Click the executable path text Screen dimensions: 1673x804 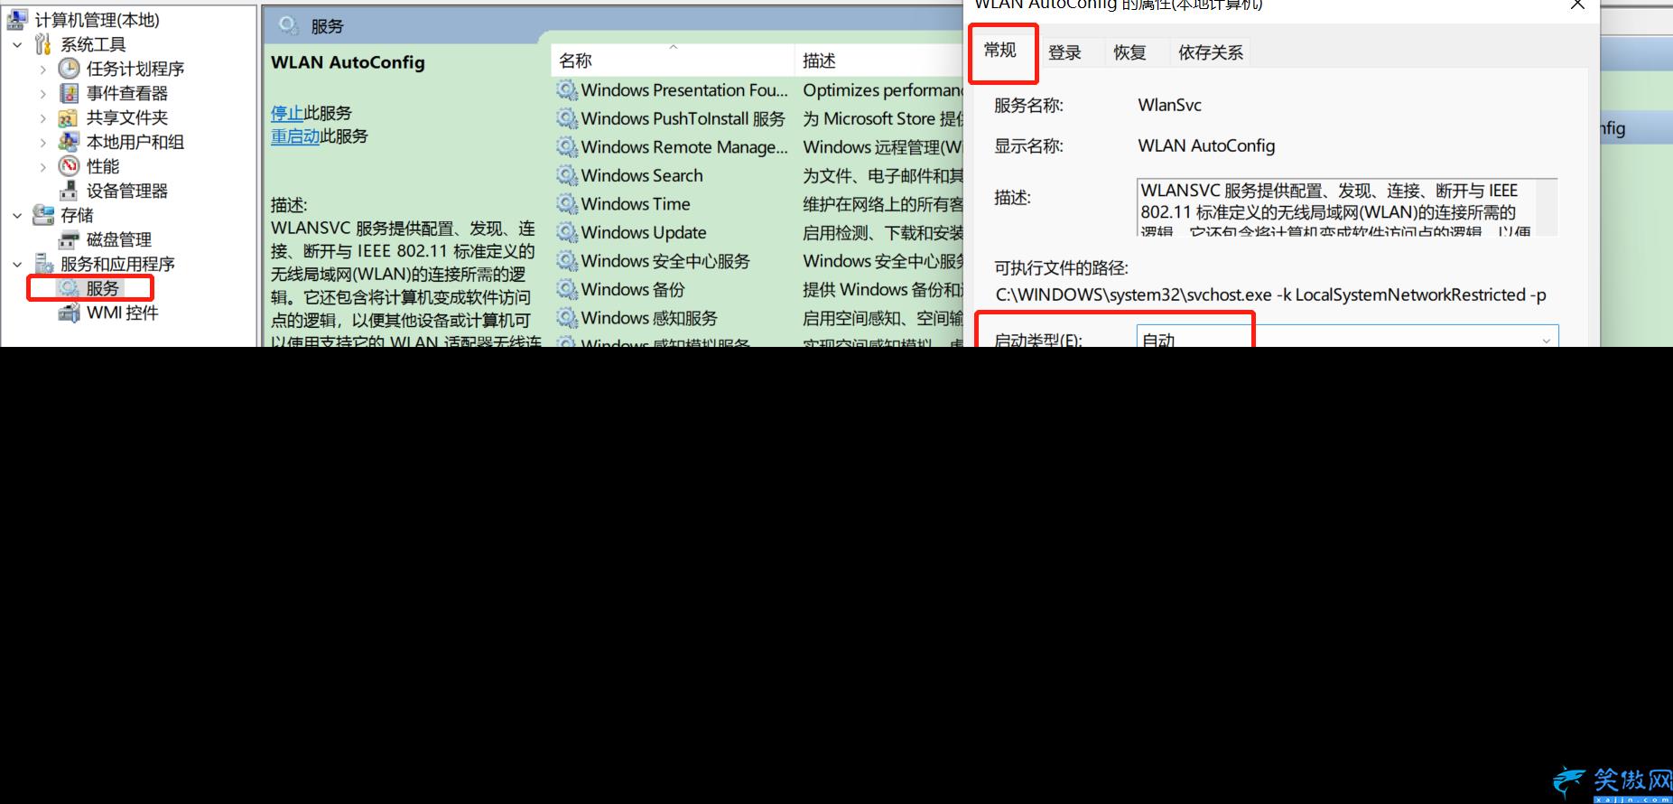pyautogui.click(x=1270, y=294)
